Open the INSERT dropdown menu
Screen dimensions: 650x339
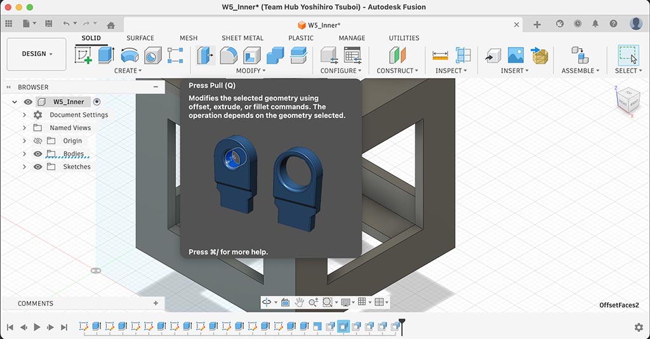(x=514, y=71)
